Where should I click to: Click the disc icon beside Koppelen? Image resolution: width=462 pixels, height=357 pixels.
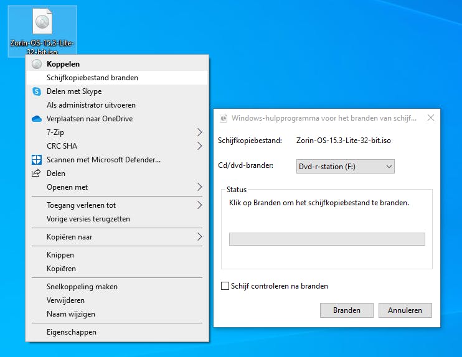37,64
